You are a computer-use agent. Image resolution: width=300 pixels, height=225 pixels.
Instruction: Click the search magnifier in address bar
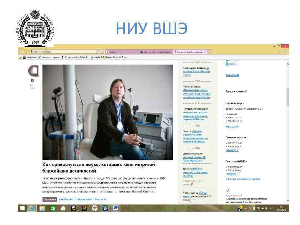[x=97, y=52]
